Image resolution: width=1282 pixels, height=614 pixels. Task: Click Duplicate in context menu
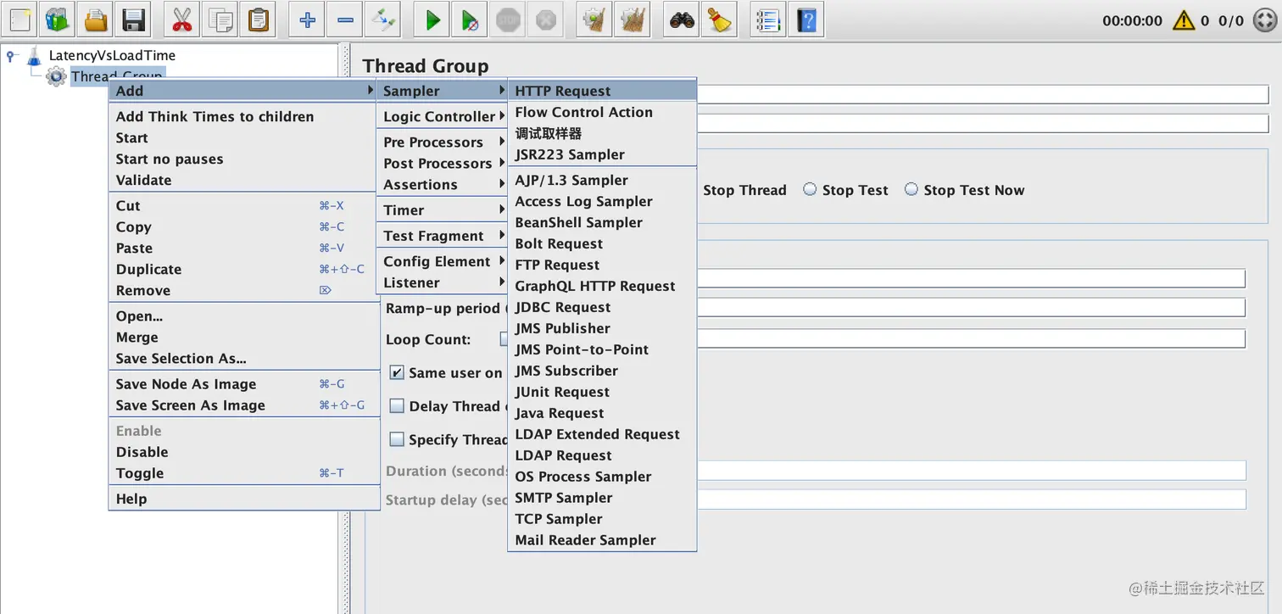243,269
